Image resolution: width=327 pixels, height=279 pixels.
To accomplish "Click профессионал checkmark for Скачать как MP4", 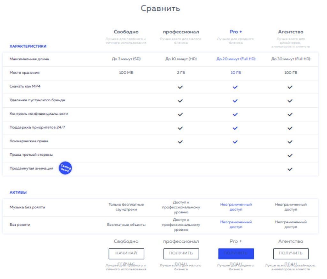I will tap(180, 87).
